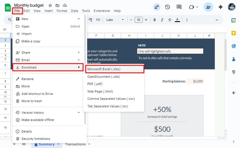Open the Lato font dropdown
This screenshot has height=148, width=240.
pos(115,20)
